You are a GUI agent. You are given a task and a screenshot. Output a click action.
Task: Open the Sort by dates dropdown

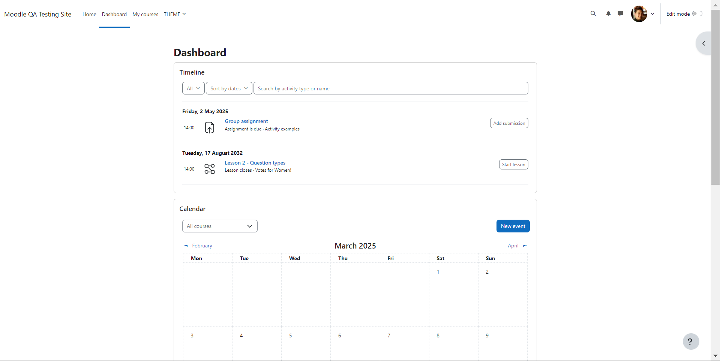229,88
